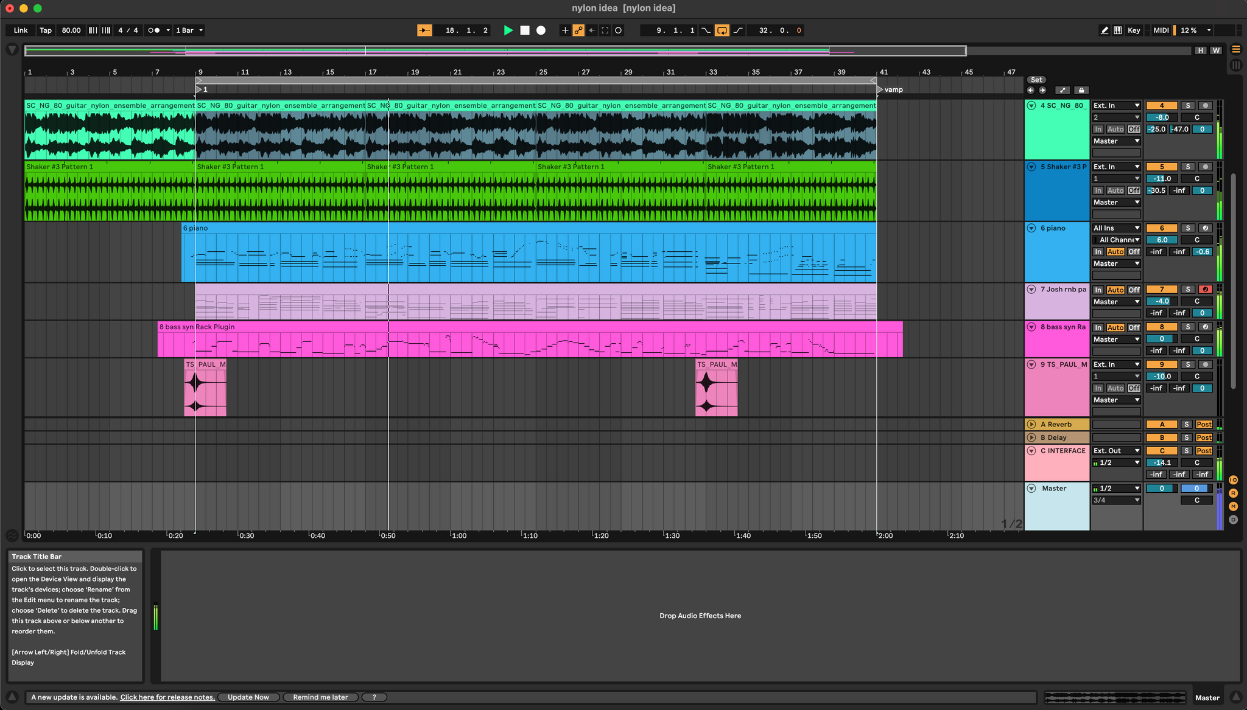Screen dimensions: 1247x710
Task: Set 5 Shaker monitor to Auto
Action: [x=1115, y=190]
